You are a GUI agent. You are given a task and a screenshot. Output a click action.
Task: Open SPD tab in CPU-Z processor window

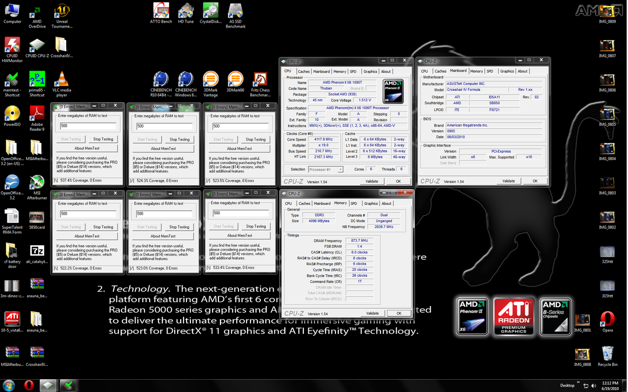click(353, 72)
